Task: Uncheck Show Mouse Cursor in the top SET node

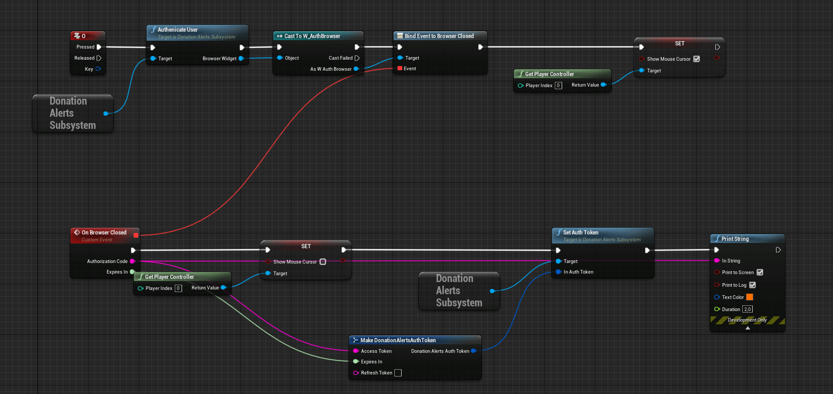Action: point(696,59)
